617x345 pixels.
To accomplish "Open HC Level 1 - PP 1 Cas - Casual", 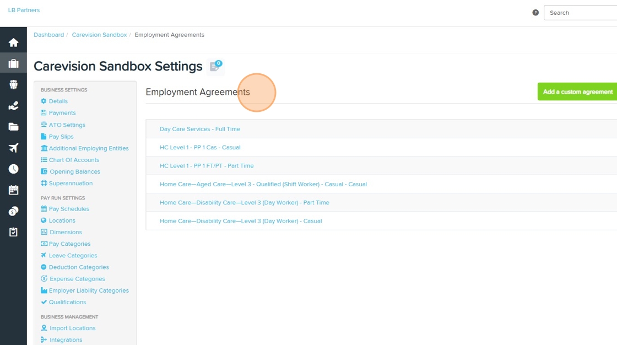I will pyautogui.click(x=200, y=147).
